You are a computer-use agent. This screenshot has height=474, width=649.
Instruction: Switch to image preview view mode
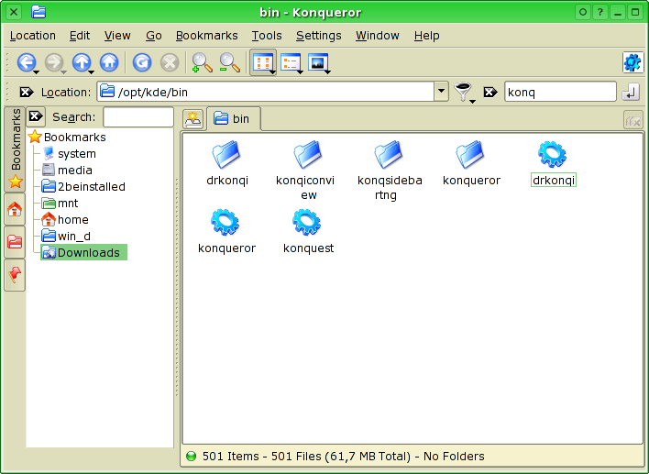point(317,62)
